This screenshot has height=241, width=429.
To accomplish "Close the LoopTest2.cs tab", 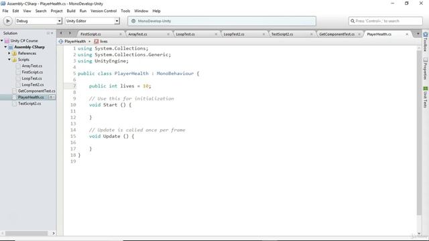I will [x=263, y=34].
